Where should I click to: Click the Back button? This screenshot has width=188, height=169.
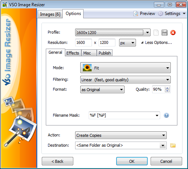point(58,161)
